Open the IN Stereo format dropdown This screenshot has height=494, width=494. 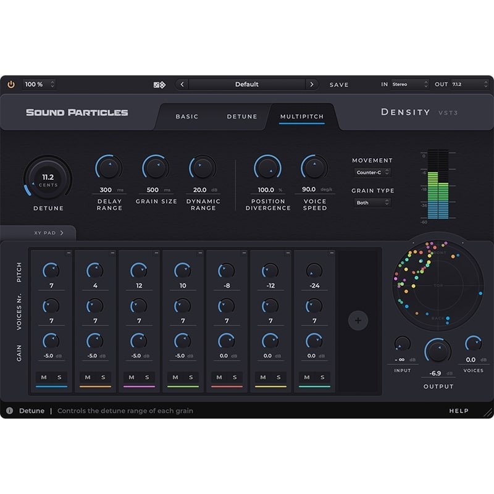410,85
